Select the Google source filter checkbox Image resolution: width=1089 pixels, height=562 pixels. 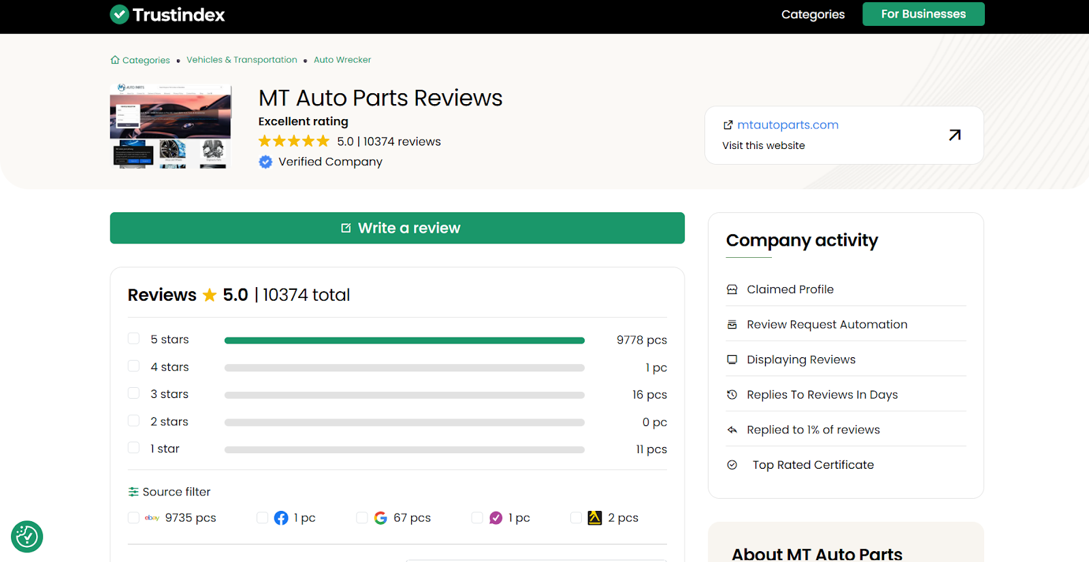pos(362,518)
